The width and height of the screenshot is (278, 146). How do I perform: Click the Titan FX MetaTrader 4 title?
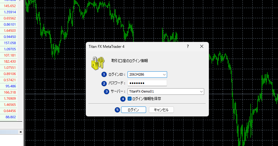pyautogui.click(x=106, y=47)
